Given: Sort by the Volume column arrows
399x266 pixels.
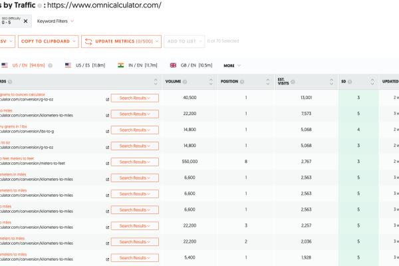Looking at the screenshot, I should tap(211, 82).
